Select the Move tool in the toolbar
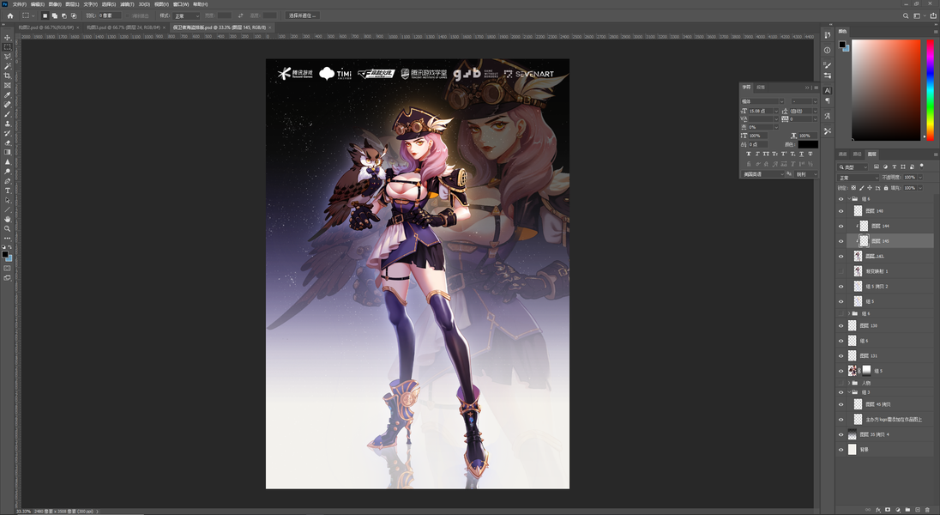This screenshot has width=940, height=515. pyautogui.click(x=7, y=37)
